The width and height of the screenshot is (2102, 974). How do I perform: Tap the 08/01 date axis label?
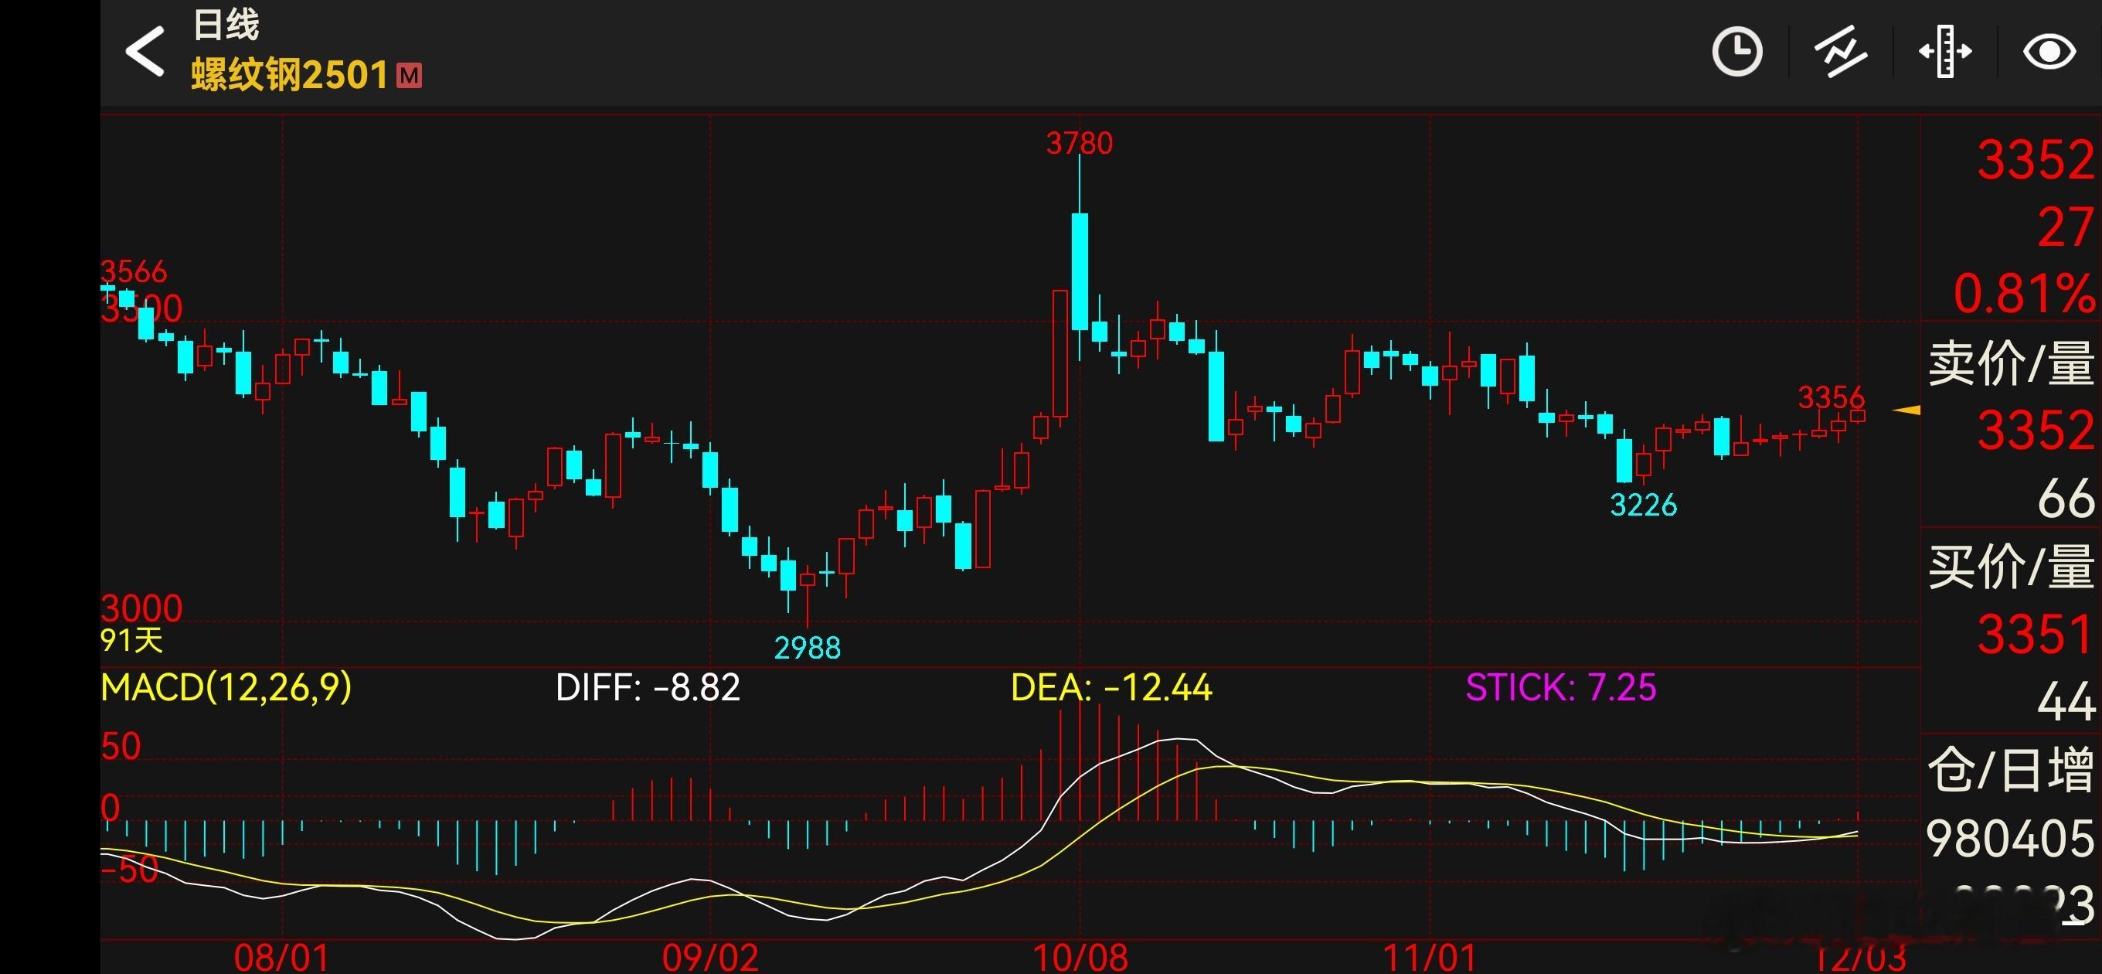(281, 958)
